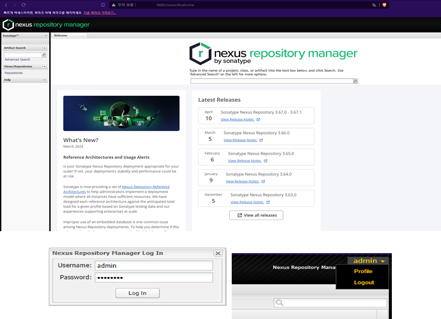The height and width of the screenshot is (319, 441).
Task: Collapse the Artifact Search section
Action: pos(44,48)
